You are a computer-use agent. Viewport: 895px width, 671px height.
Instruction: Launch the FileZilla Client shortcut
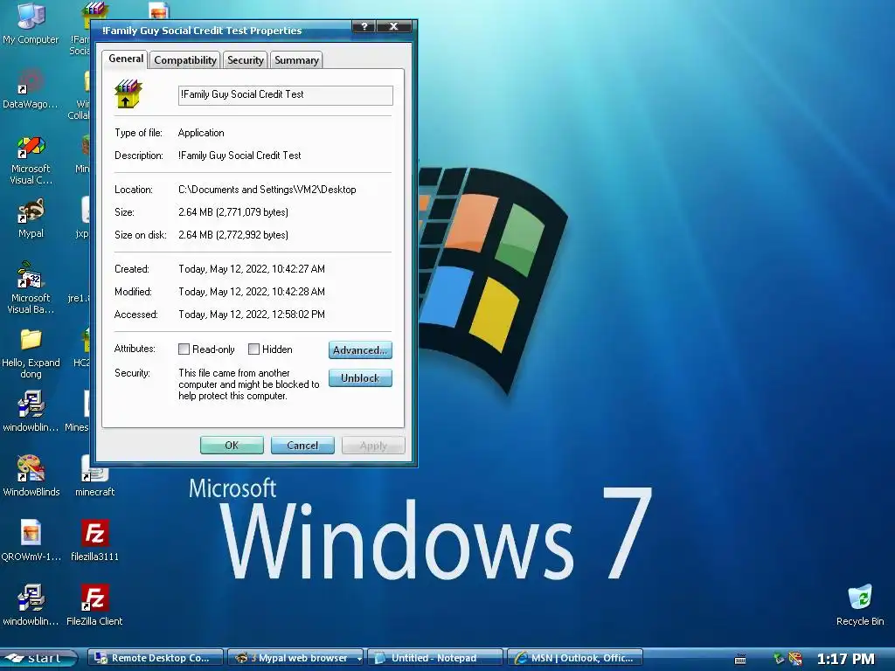point(94,605)
